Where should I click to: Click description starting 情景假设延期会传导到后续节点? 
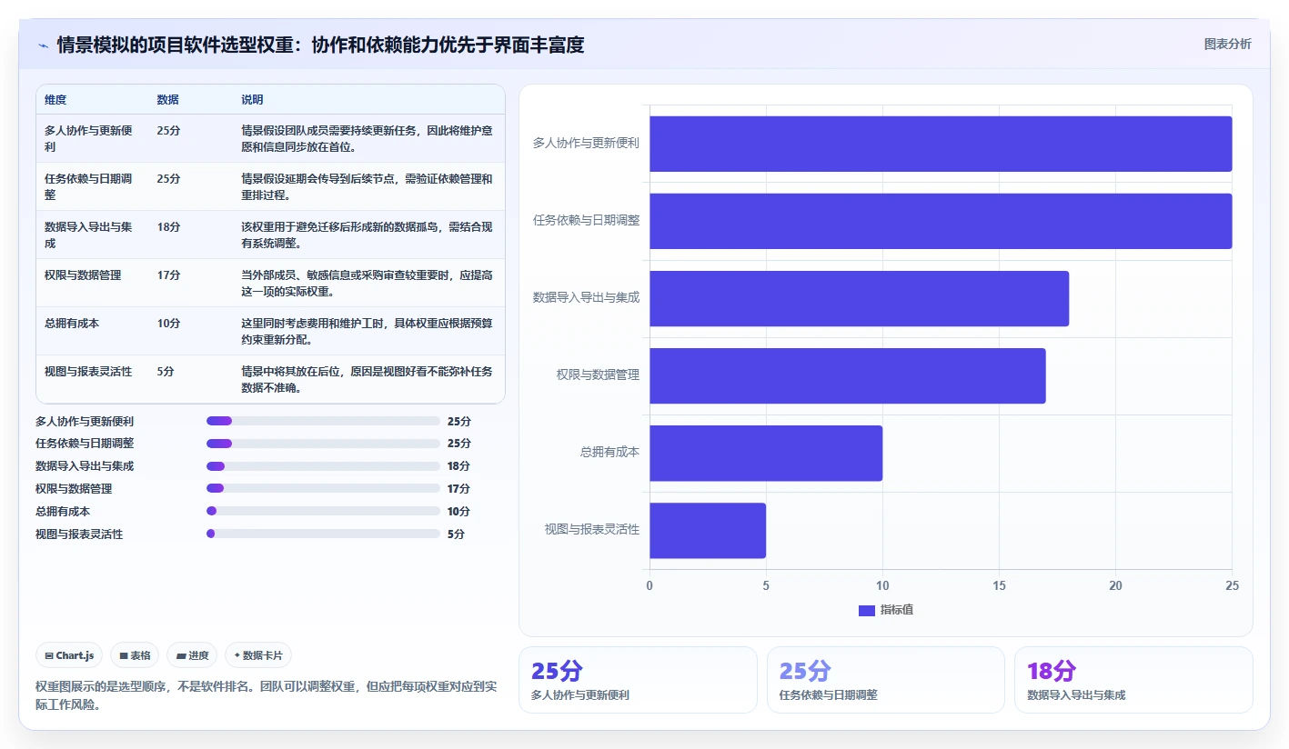[367, 186]
